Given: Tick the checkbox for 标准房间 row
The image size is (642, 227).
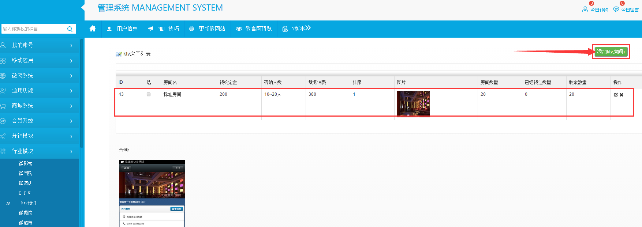Looking at the screenshot, I should pyautogui.click(x=149, y=94).
